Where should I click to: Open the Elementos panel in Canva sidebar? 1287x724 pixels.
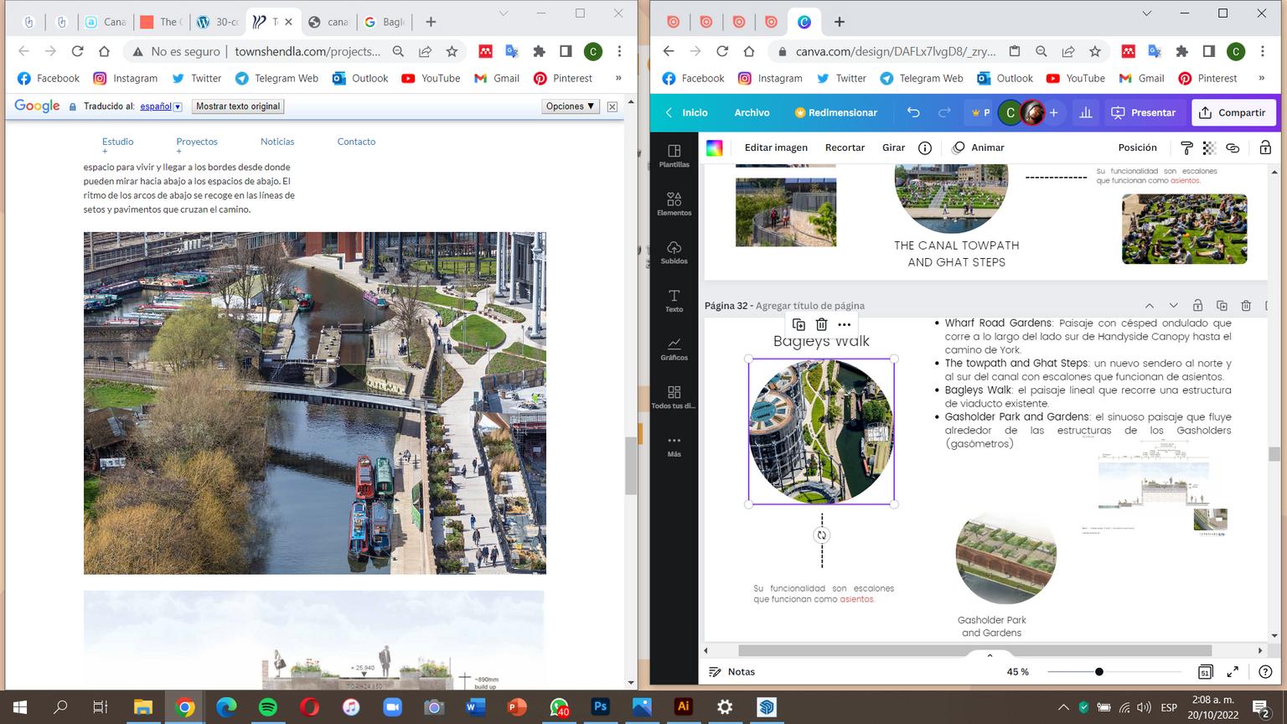[674, 204]
